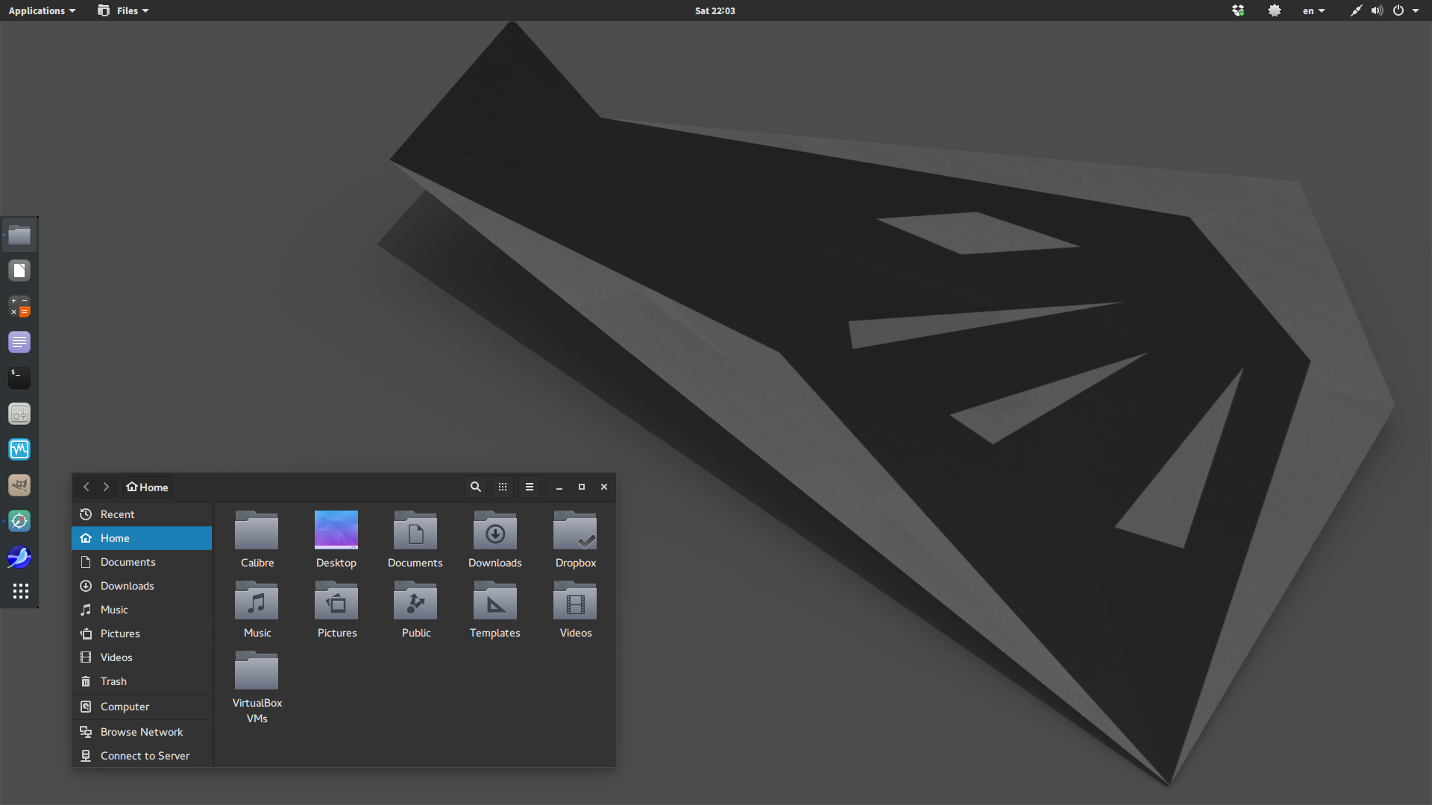This screenshot has width=1432, height=805.
Task: Select Pictures in the sidebar
Action: coord(142,634)
